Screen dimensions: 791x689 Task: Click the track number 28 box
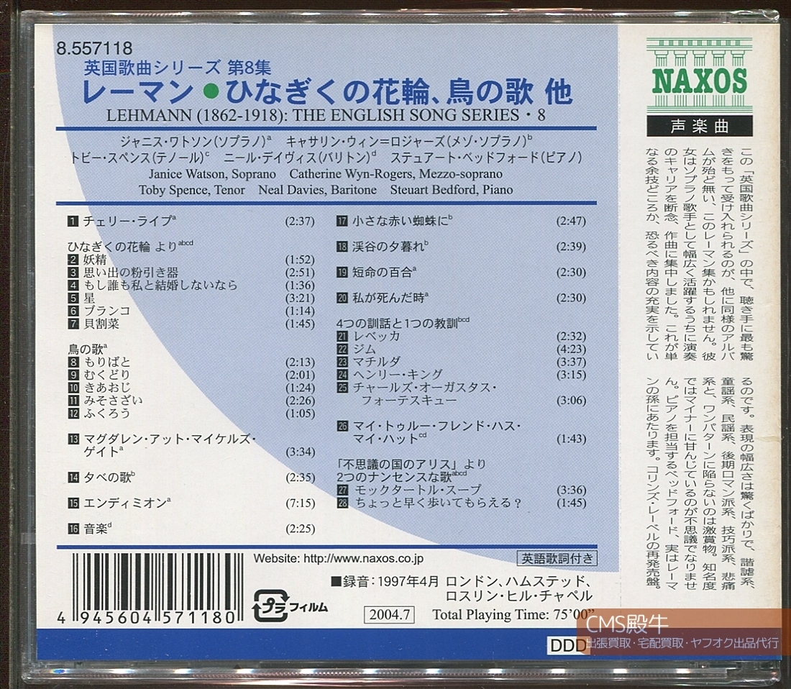coord(342,503)
